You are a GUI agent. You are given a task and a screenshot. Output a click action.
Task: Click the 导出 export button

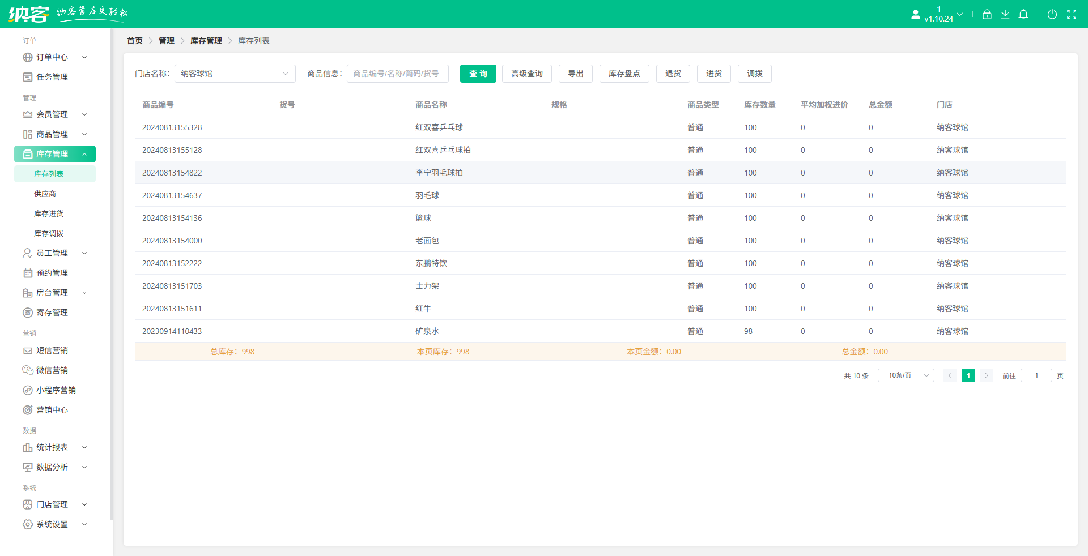(x=575, y=74)
